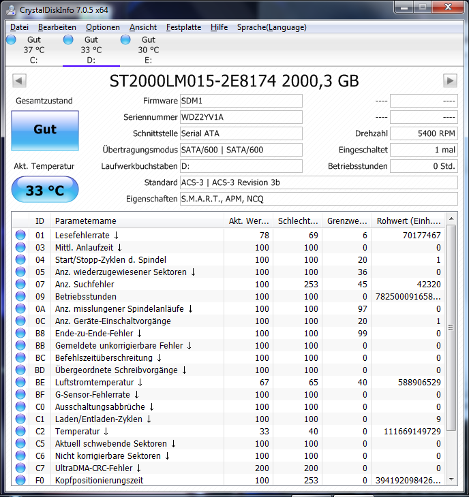Select raw value 42320 in Suchfehler row

[428, 284]
